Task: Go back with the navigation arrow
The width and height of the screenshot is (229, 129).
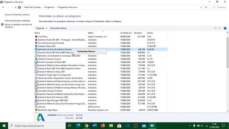Action: 3,7
